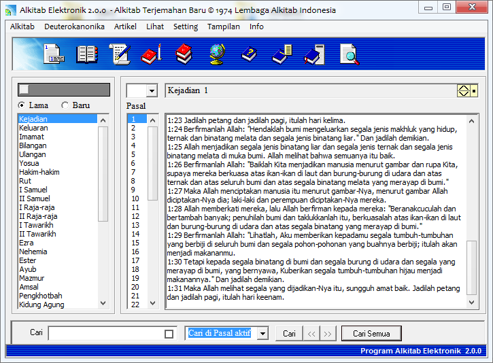493x363 pixels.
Task: Select chapter 22 in Pasal list
Action: pyautogui.click(x=137, y=305)
